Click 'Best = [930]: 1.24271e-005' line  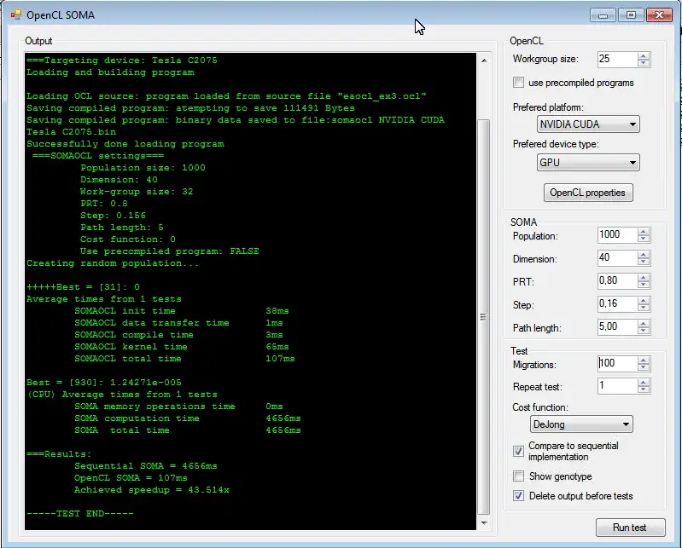104,383
